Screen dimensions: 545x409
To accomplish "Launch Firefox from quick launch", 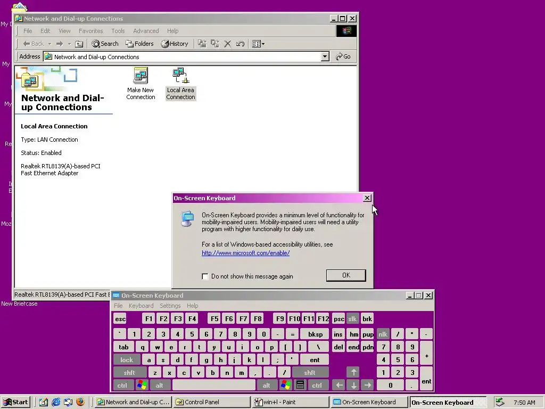I will [80, 402].
